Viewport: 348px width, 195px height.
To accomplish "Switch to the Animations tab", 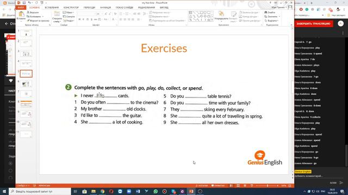I will [x=105, y=8].
